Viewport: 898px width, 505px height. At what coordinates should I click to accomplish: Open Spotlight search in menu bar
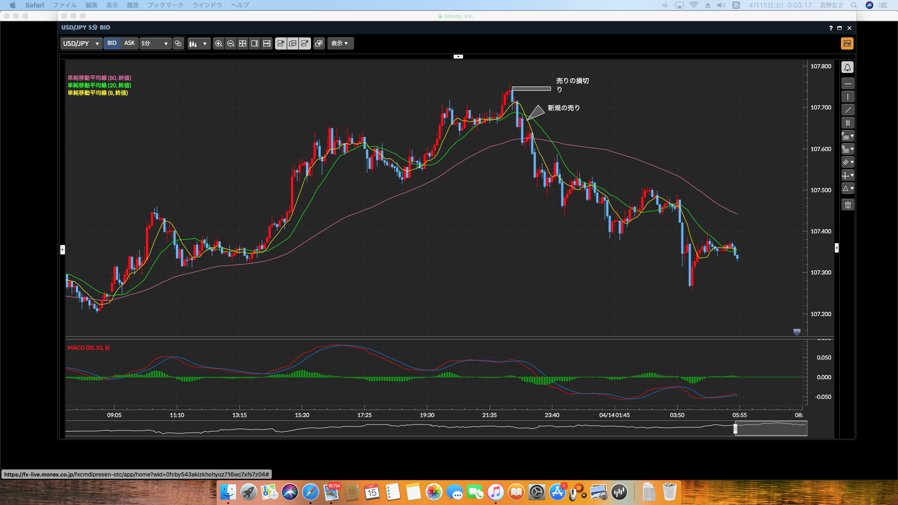click(854, 5)
